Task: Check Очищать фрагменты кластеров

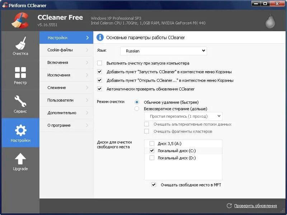Action: click(x=146, y=131)
